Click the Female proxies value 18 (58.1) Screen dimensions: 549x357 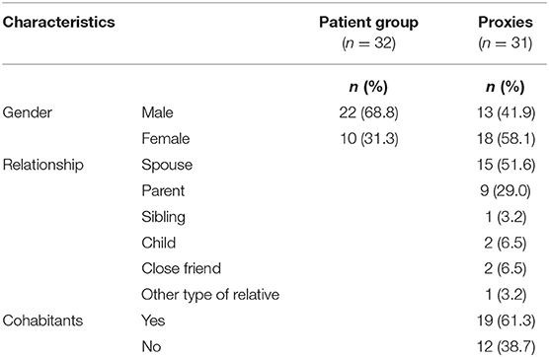pyautogui.click(x=507, y=138)
